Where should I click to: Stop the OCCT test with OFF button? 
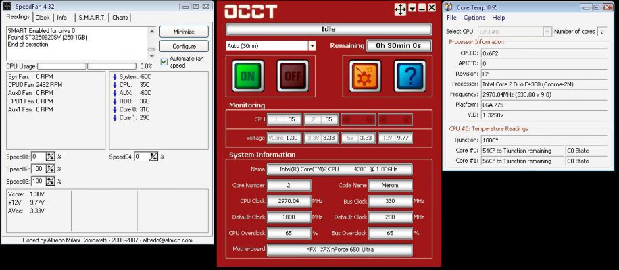coord(293,76)
